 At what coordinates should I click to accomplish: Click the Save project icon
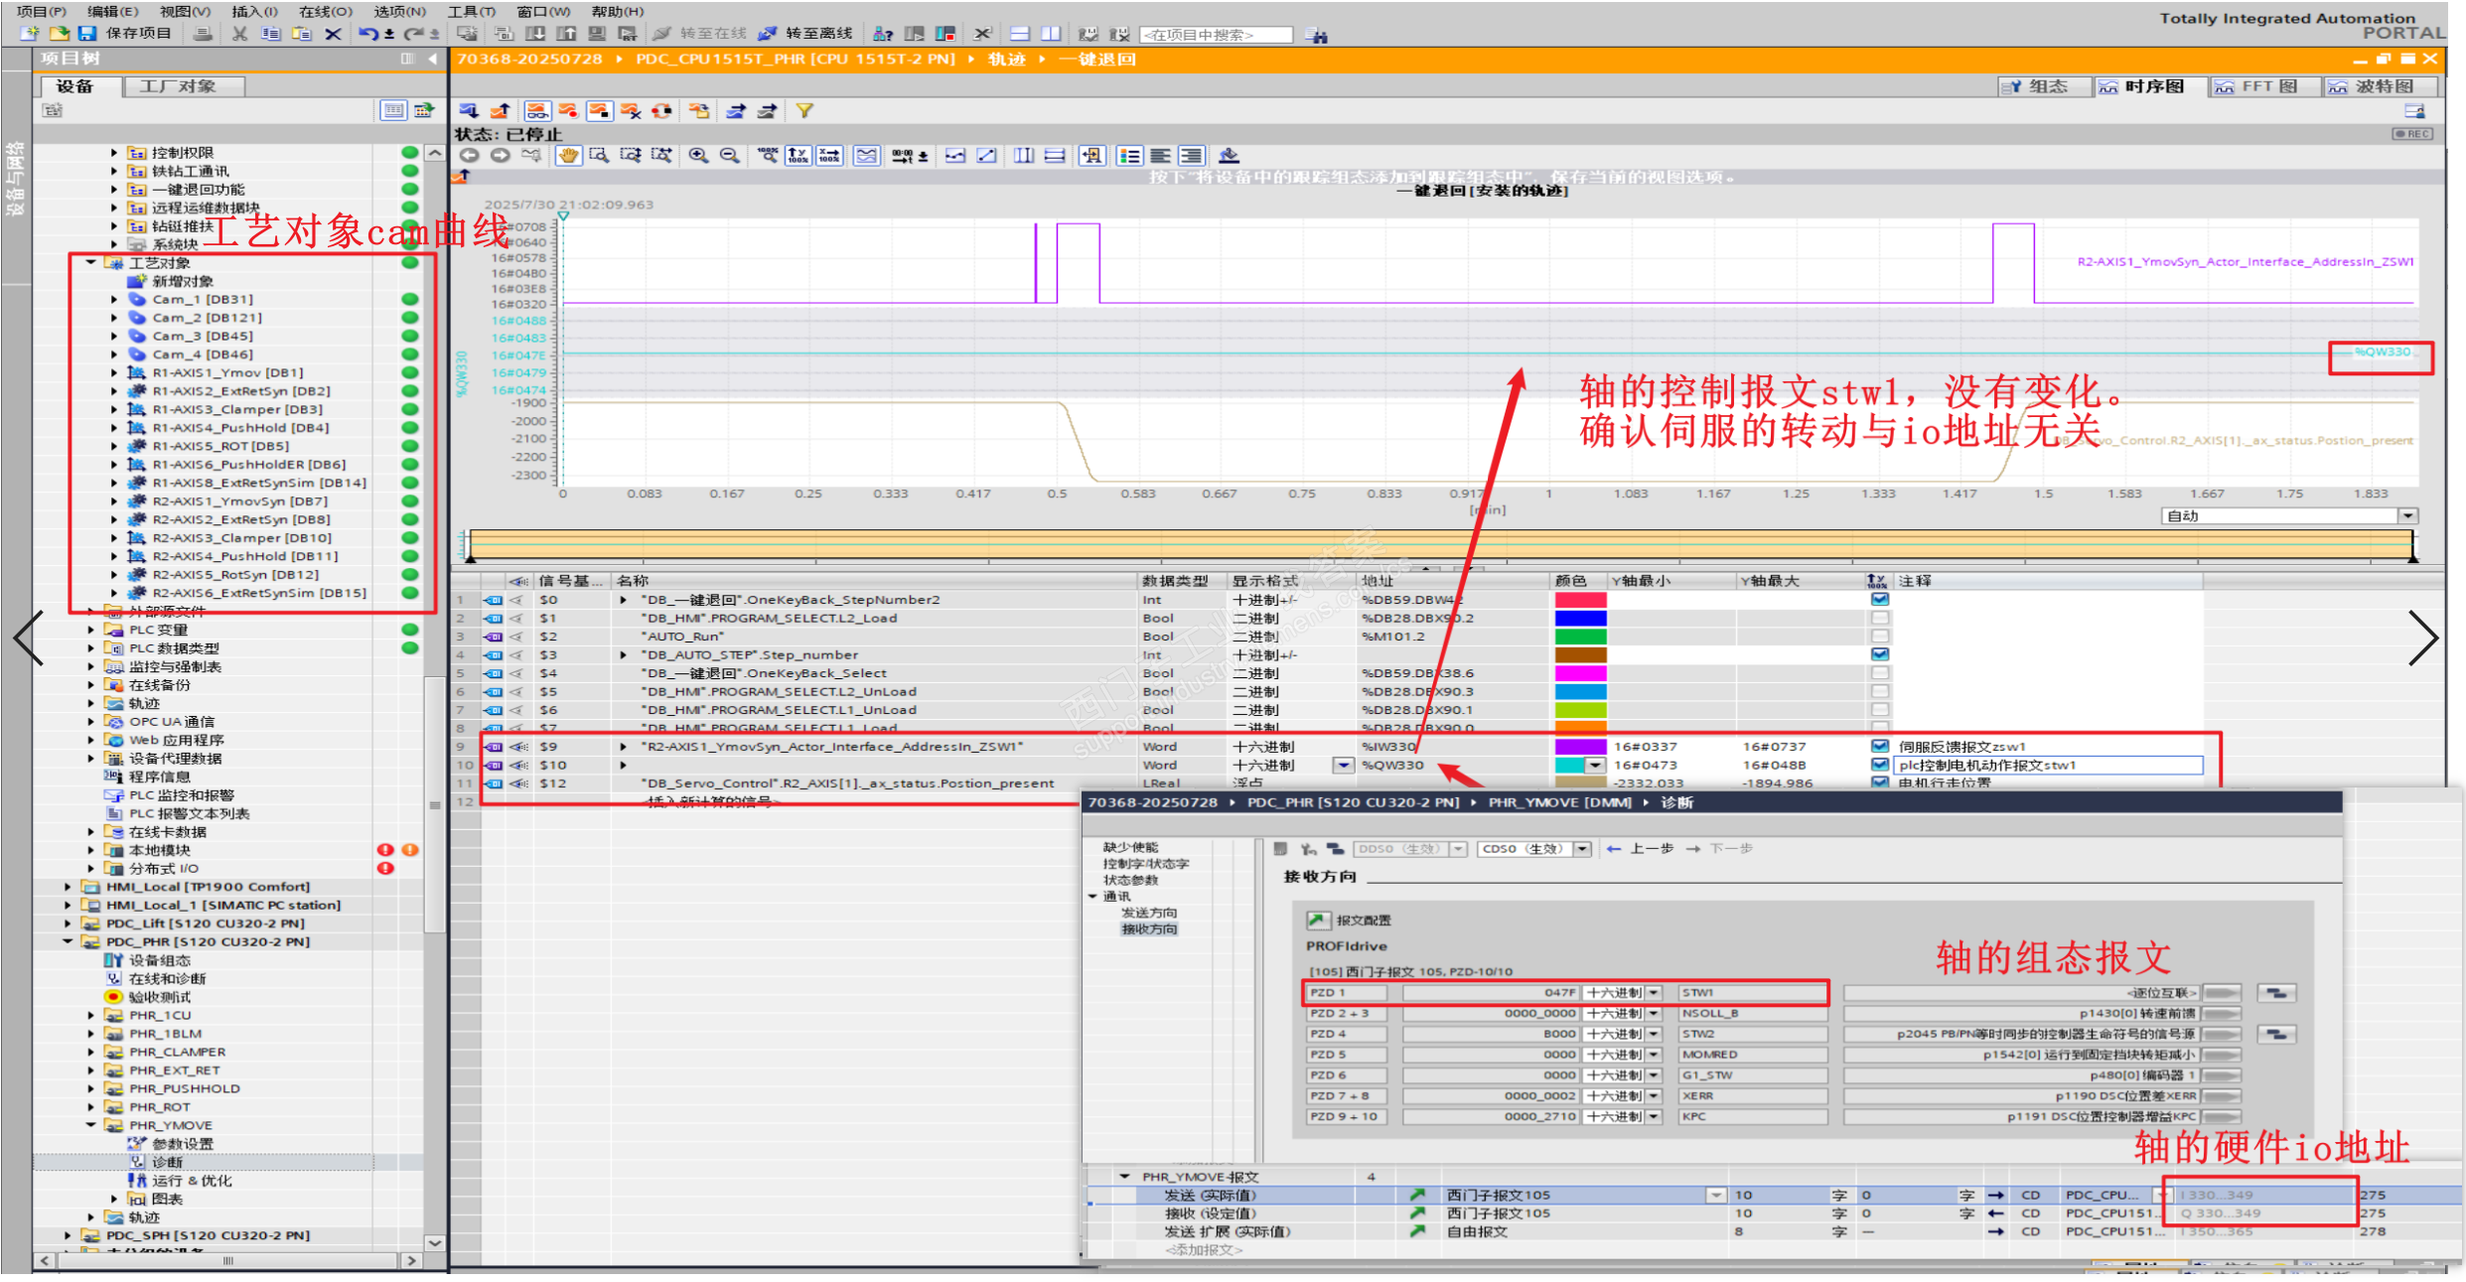tap(87, 34)
